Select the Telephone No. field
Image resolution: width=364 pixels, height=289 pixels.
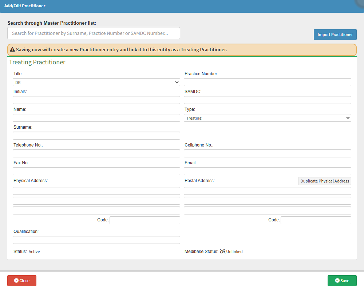(x=96, y=154)
